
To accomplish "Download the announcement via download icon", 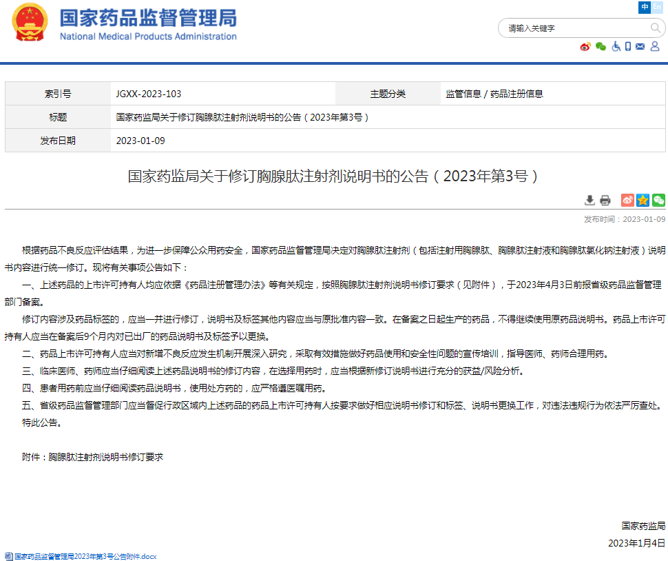I will pyautogui.click(x=589, y=200).
